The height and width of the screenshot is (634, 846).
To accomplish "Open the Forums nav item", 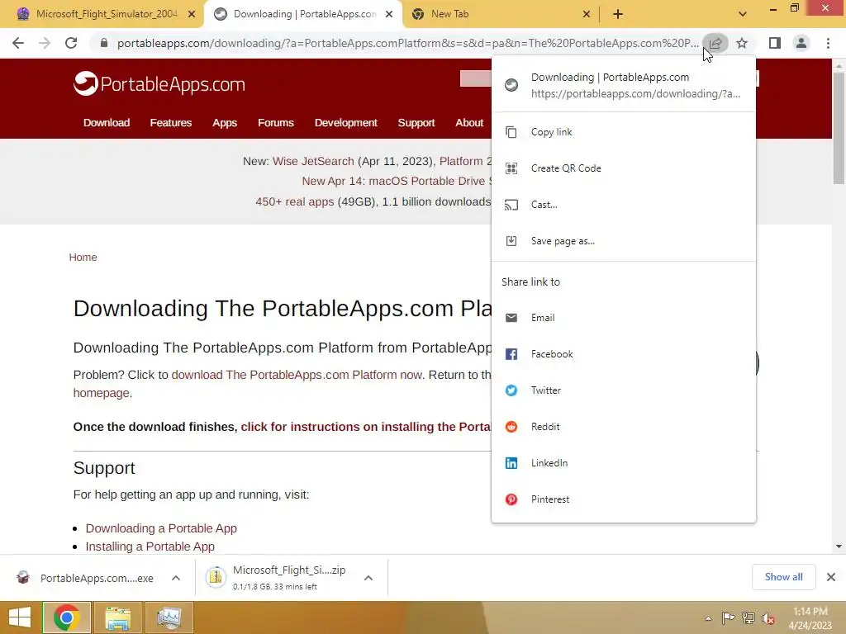I will click(276, 123).
